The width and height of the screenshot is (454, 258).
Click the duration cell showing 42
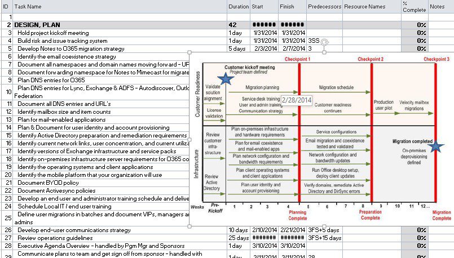[x=239, y=25]
